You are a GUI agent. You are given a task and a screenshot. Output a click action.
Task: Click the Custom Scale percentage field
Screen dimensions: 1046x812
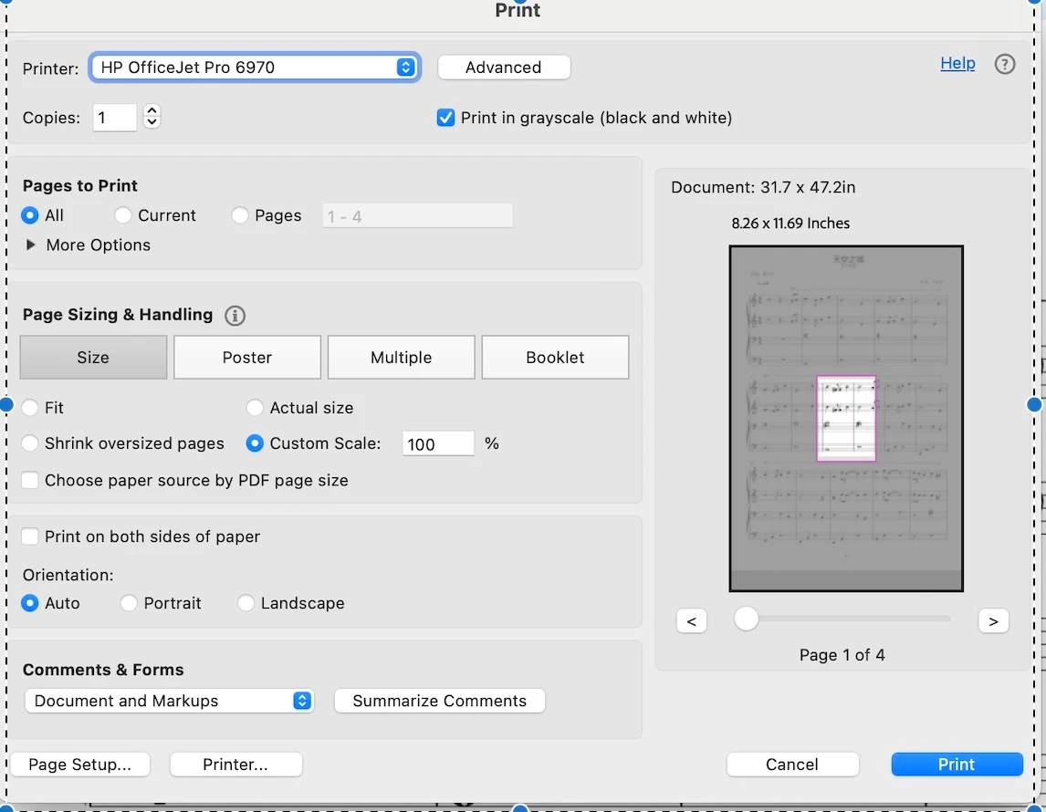click(438, 444)
